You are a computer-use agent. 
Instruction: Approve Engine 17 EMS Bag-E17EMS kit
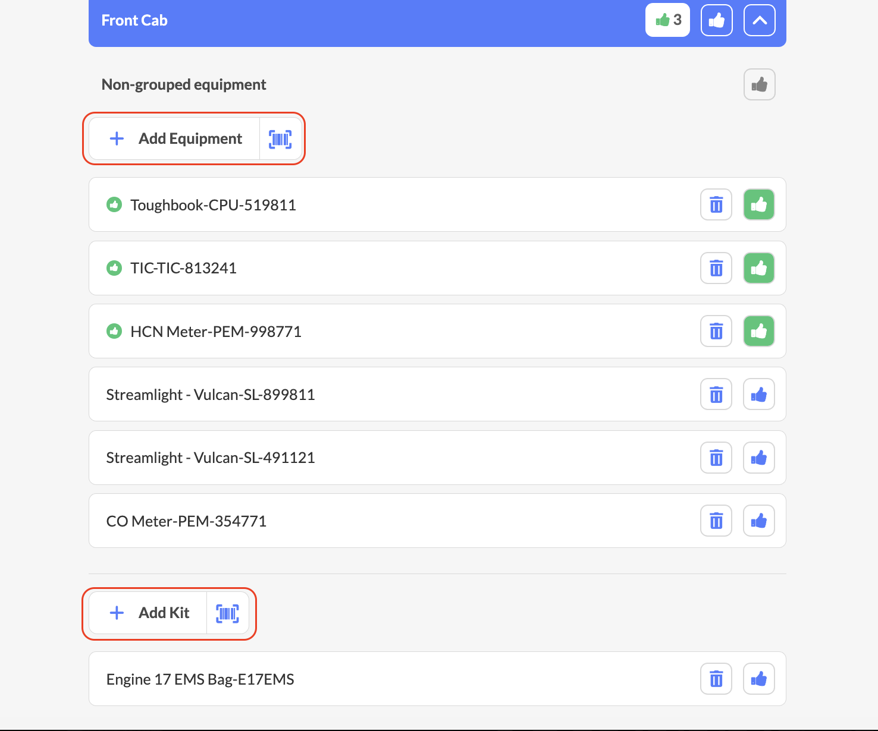tap(759, 679)
